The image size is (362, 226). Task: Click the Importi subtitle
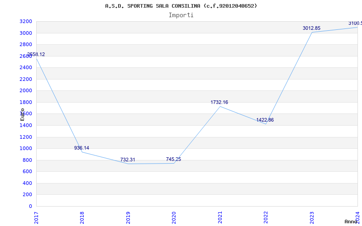point(181,15)
